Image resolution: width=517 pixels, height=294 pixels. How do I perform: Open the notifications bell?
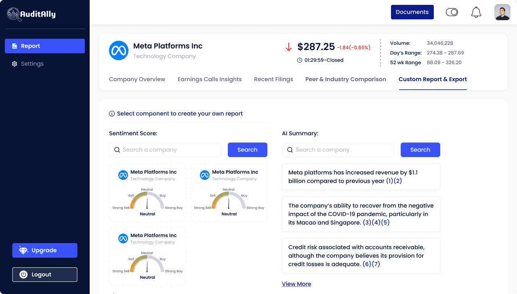(x=476, y=12)
